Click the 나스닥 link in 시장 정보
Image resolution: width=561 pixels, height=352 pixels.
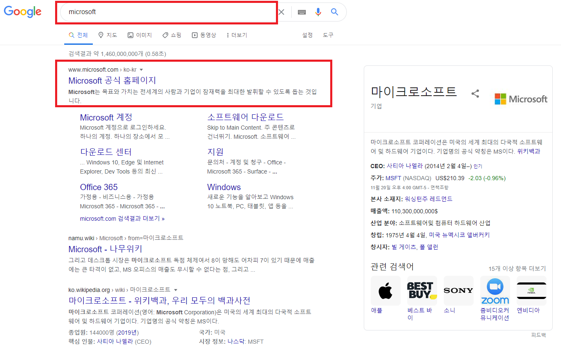pos(236,342)
